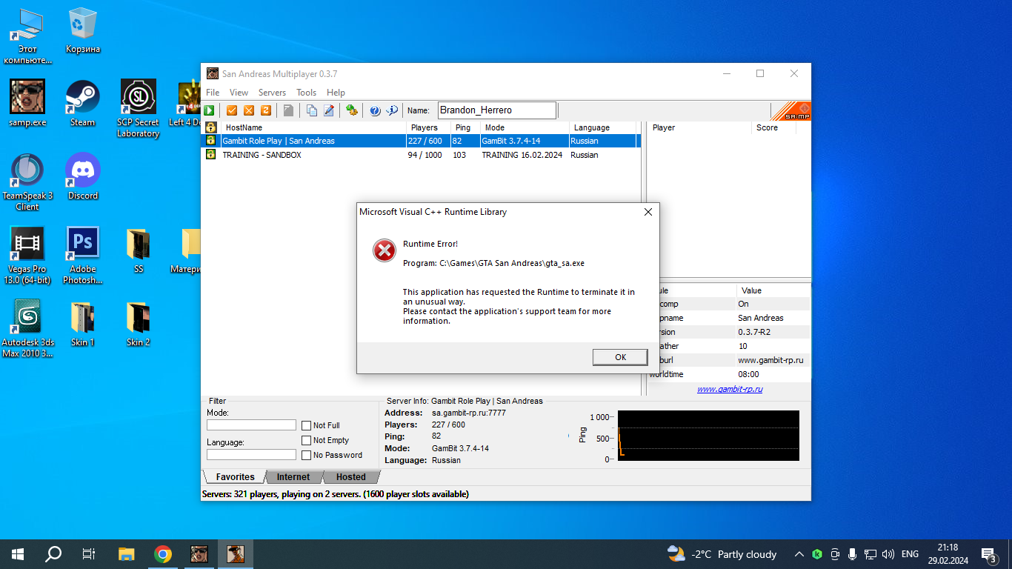Open Server Properties via the pencil icon
This screenshot has width=1012, height=569.
point(329,110)
